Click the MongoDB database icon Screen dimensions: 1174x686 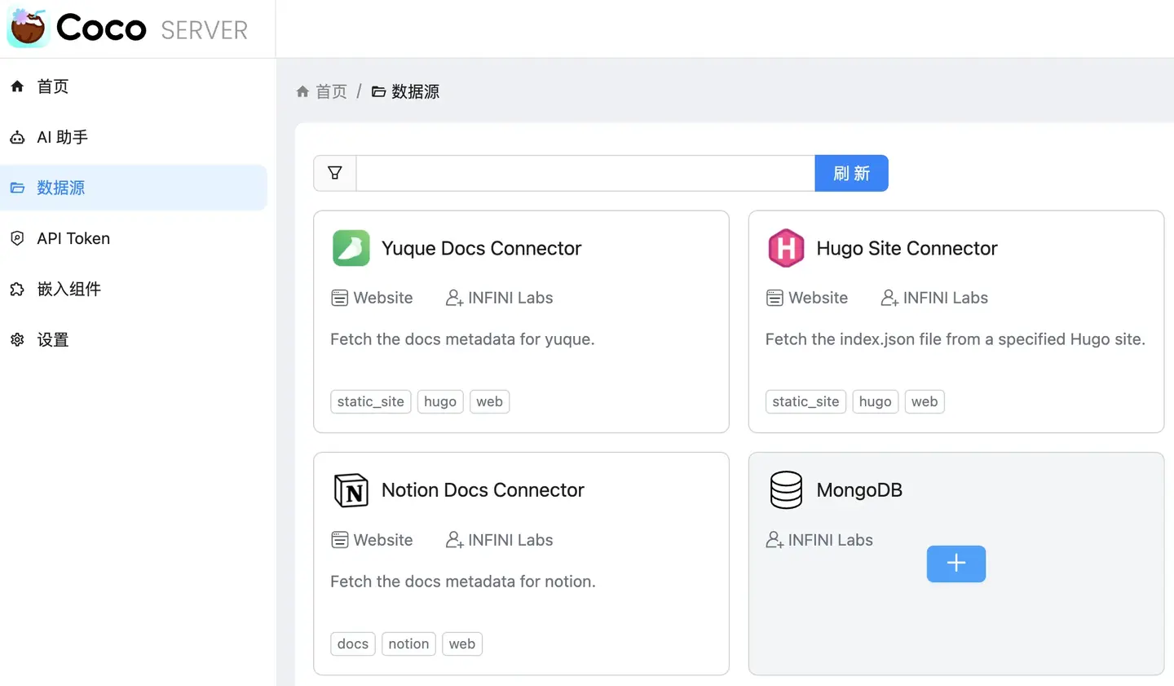[786, 490]
